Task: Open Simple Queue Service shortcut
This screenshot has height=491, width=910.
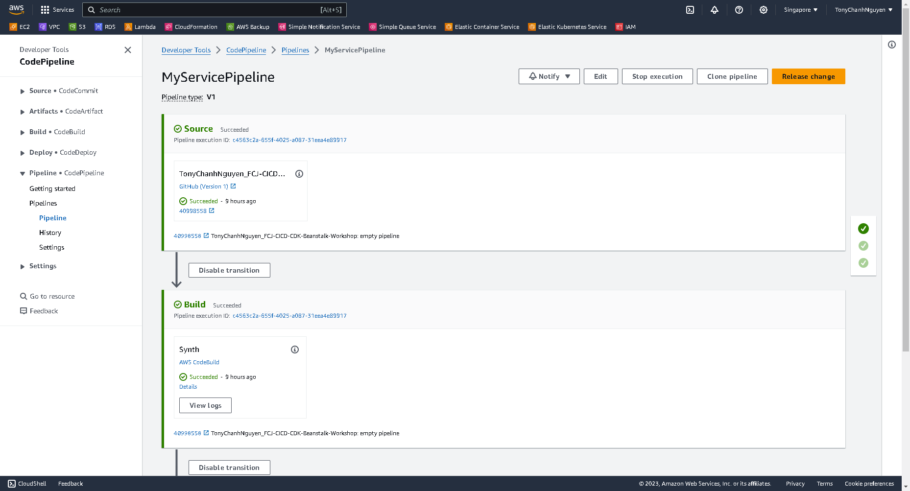Action: 402,27
